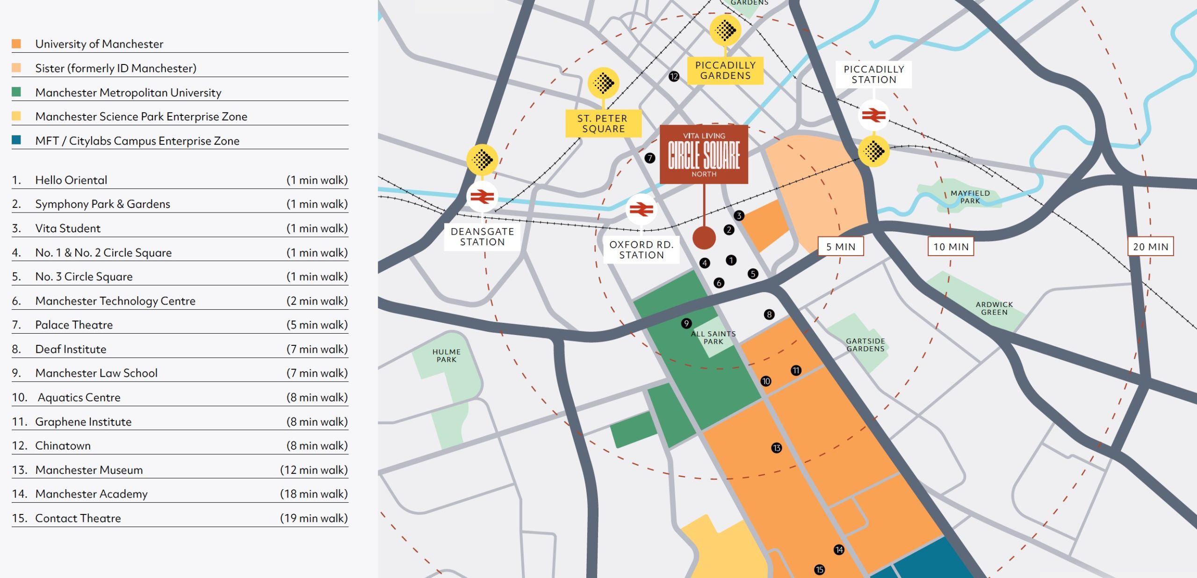The width and height of the screenshot is (1197, 578).
Task: Click the Manchester Science Park yellow swatch
Action: pyautogui.click(x=16, y=116)
